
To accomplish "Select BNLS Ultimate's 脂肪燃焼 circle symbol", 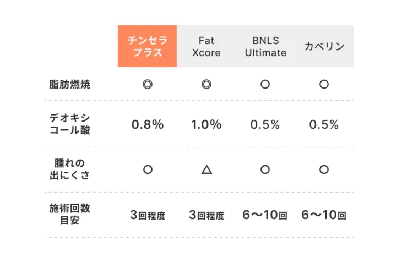I will point(265,84).
